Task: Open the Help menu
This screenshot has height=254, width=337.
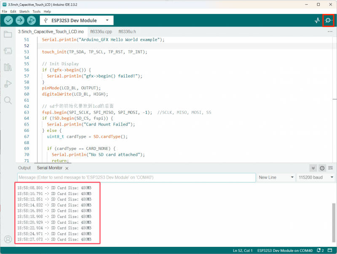Action: tap(47, 11)
